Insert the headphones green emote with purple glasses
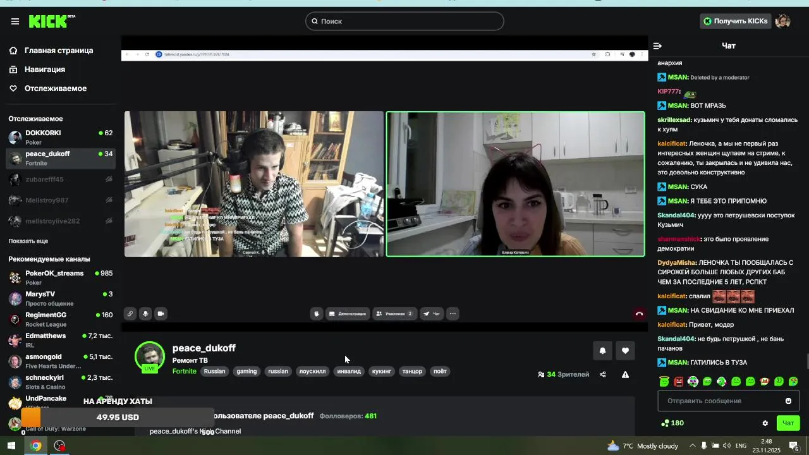809x455 pixels. click(693, 382)
